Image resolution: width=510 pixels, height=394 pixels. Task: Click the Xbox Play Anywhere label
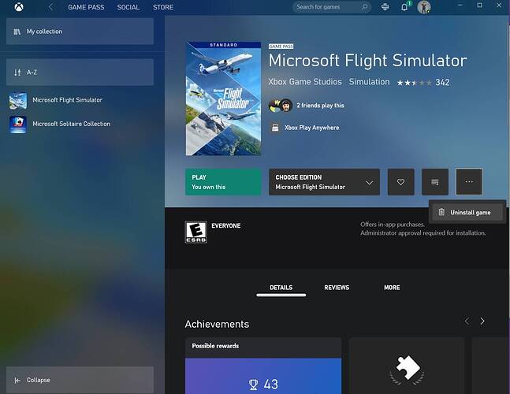tap(311, 128)
